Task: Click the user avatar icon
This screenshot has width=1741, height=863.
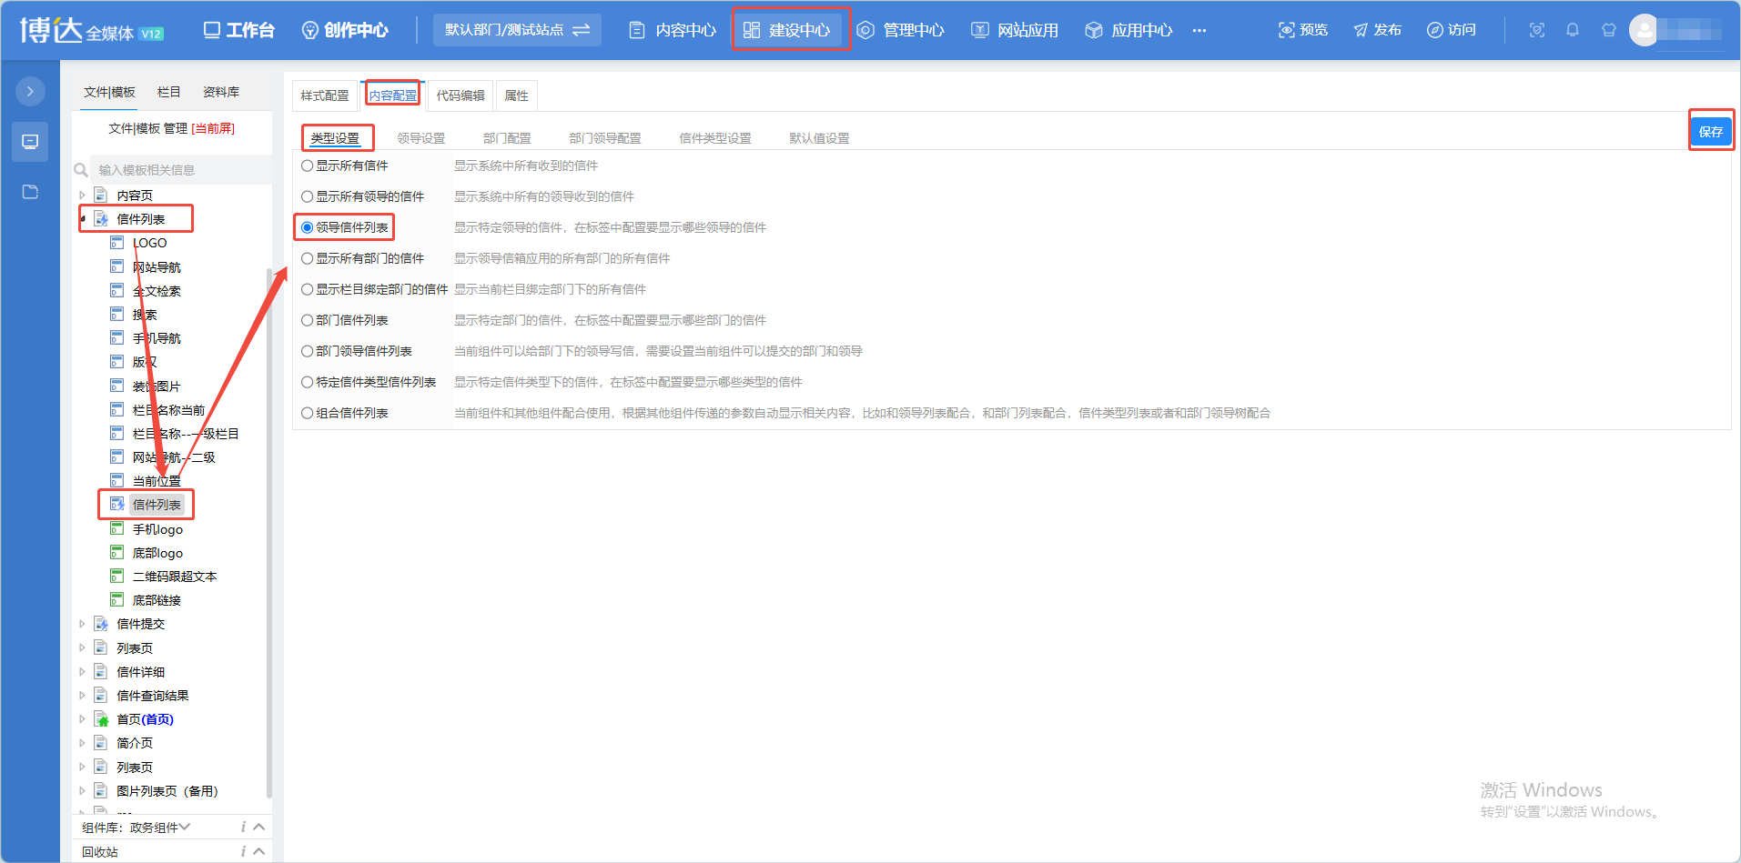Action: coord(1645,30)
